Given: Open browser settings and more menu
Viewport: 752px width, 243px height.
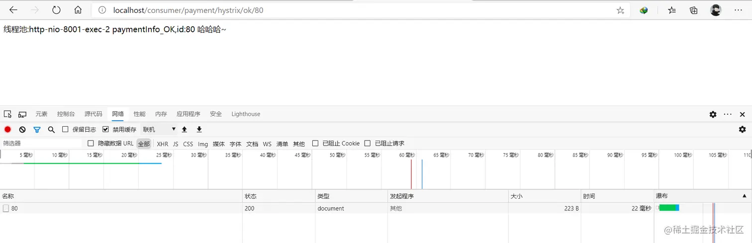Looking at the screenshot, I should click(x=738, y=10).
